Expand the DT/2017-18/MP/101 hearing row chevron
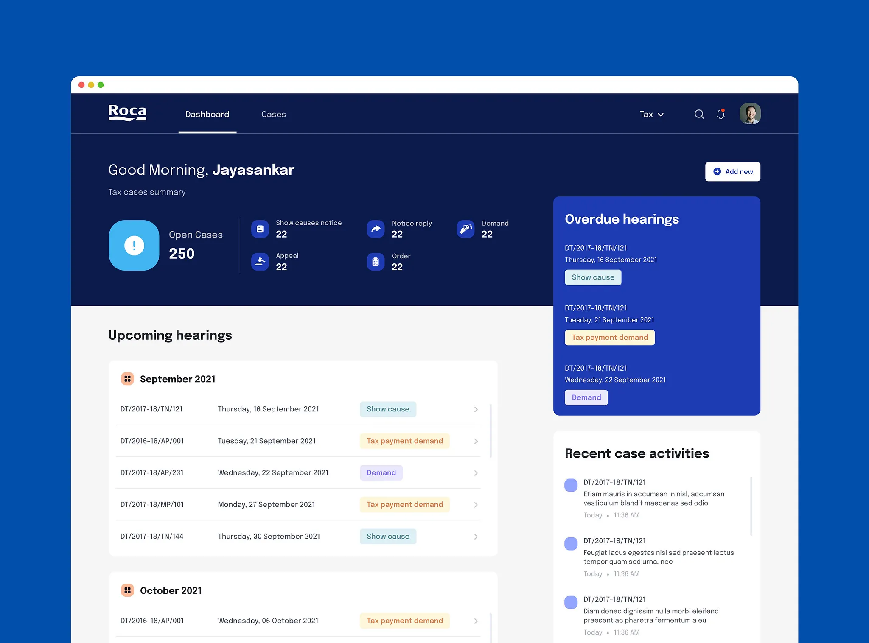This screenshot has width=869, height=643. 476,505
